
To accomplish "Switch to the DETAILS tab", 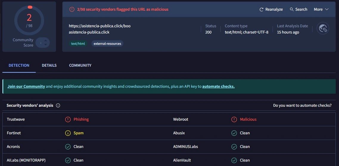I will 49,65.
